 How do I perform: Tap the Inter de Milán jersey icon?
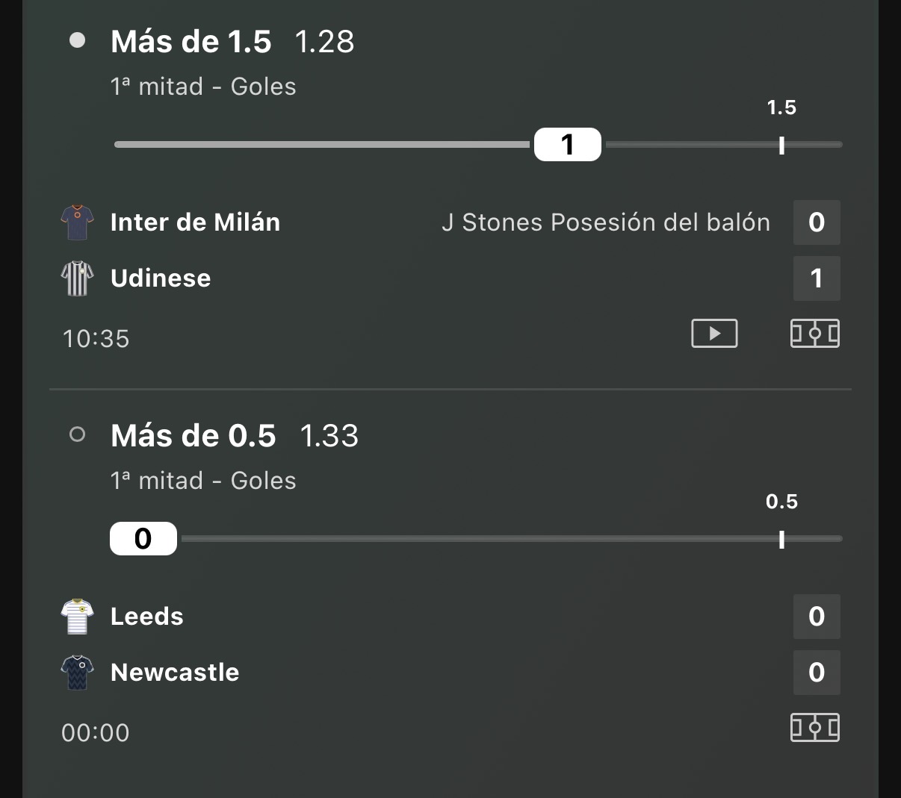(77, 222)
